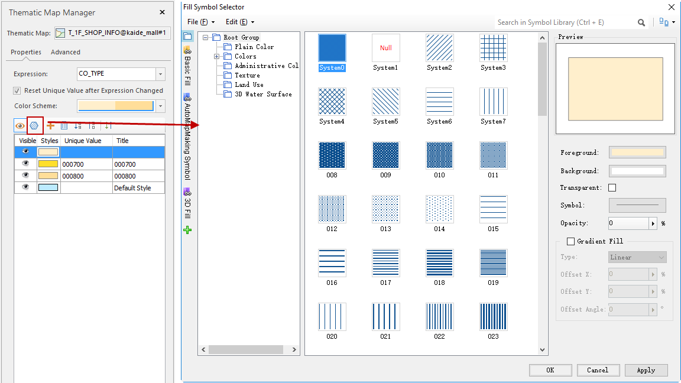Screen dimensions: 681x383
Task: Select the System2 diagonal fill symbol
Action: (439, 48)
